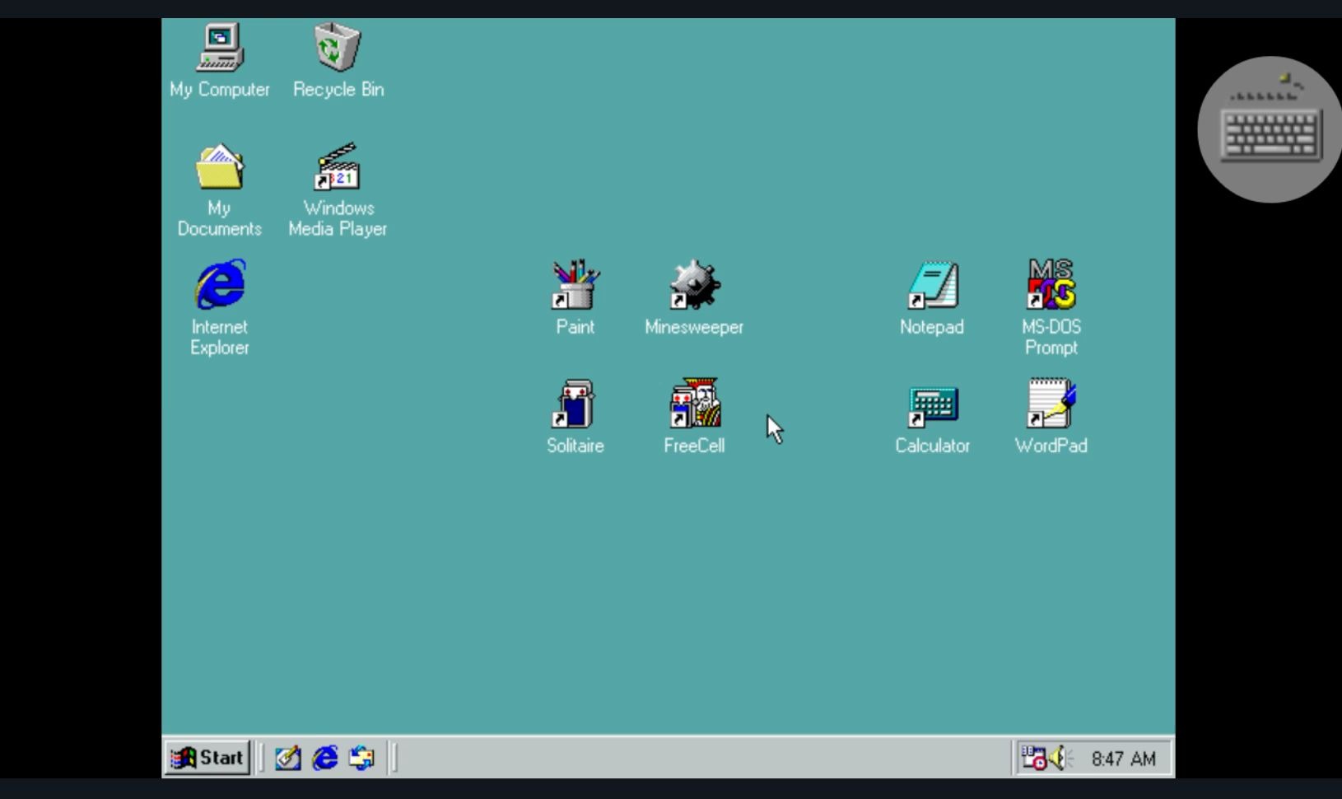The height and width of the screenshot is (799, 1342).
Task: Click the Show Desktop quick launch icon
Action: tap(287, 758)
